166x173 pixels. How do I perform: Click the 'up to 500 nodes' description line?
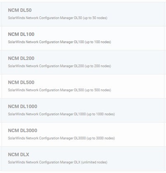pos(59,90)
